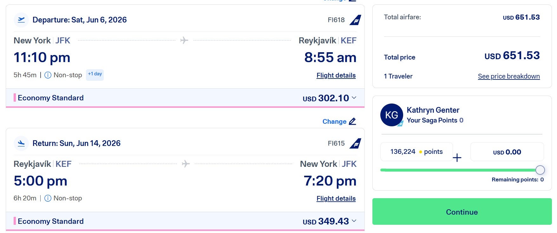The width and height of the screenshot is (557, 233).
Task: Open See price breakdown
Action: [509, 76]
